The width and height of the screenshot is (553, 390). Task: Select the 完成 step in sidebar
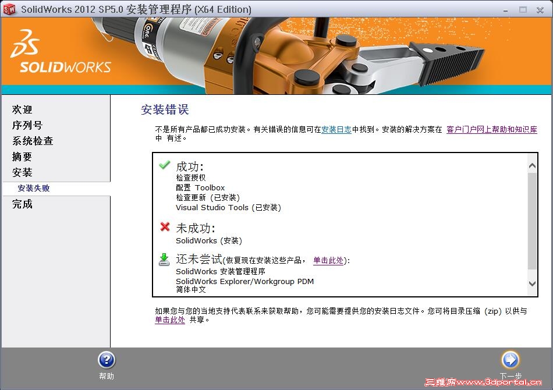click(x=22, y=204)
